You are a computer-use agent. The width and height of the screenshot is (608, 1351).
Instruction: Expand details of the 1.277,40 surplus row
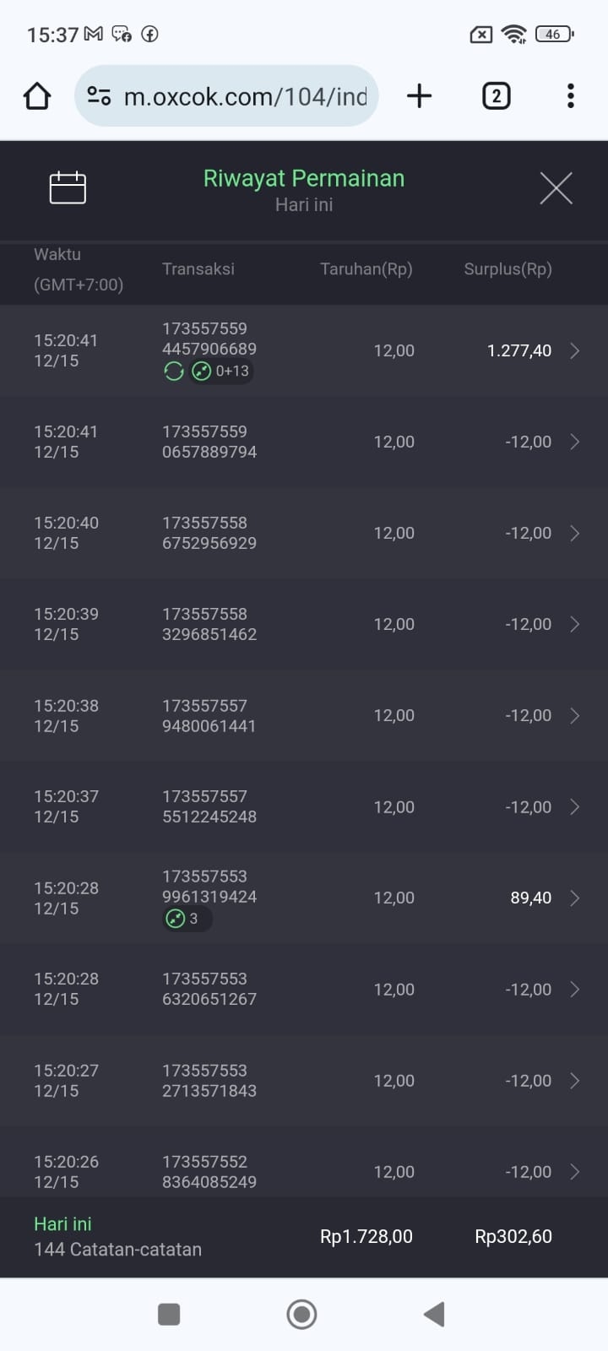[x=574, y=350]
